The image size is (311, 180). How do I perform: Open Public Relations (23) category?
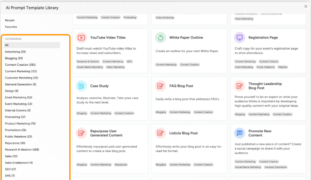coord(19,136)
